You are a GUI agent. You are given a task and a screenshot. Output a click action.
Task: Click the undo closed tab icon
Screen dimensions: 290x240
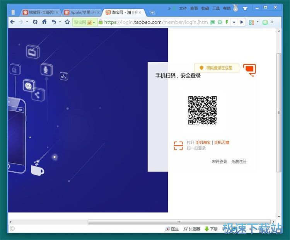(x=54, y=22)
